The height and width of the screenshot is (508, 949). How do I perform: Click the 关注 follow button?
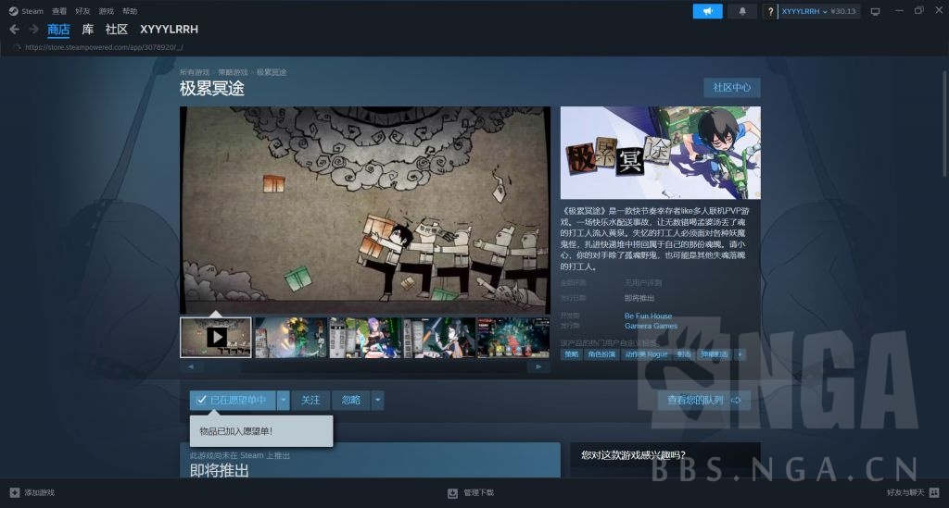point(310,400)
